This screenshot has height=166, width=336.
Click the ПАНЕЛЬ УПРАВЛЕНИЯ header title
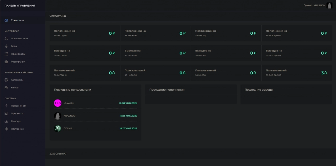click(20, 6)
